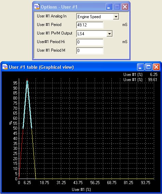The image size is (162, 194).
Task: Click the User #1 table window icon
Action: coord(5,67)
